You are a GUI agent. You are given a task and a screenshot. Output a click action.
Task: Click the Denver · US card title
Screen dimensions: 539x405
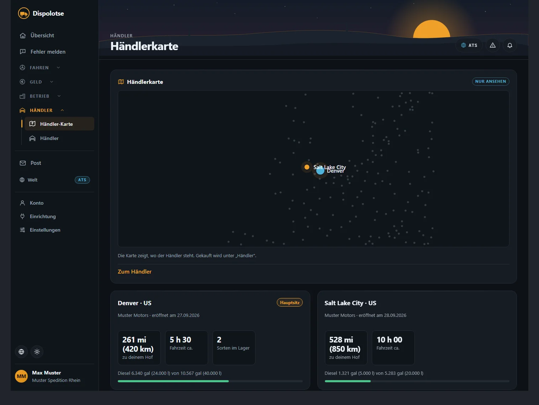(x=134, y=303)
